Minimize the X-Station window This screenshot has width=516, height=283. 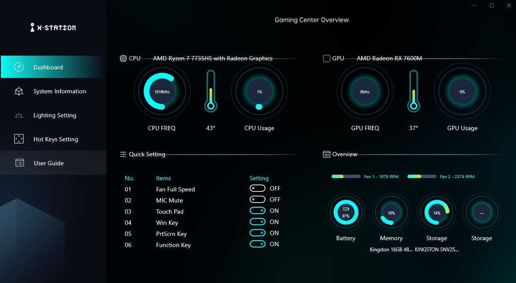[474, 5]
